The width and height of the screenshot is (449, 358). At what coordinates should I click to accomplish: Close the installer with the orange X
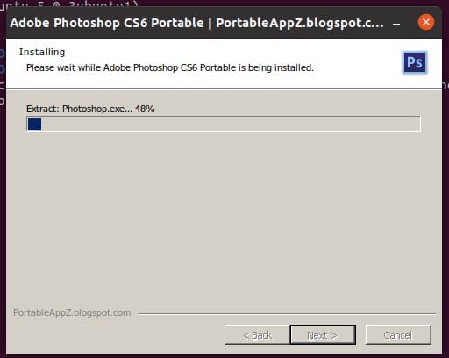tap(426, 22)
